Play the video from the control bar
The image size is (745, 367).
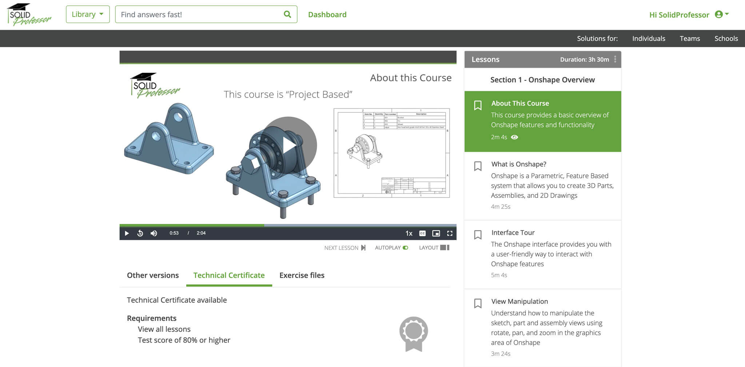coord(127,233)
